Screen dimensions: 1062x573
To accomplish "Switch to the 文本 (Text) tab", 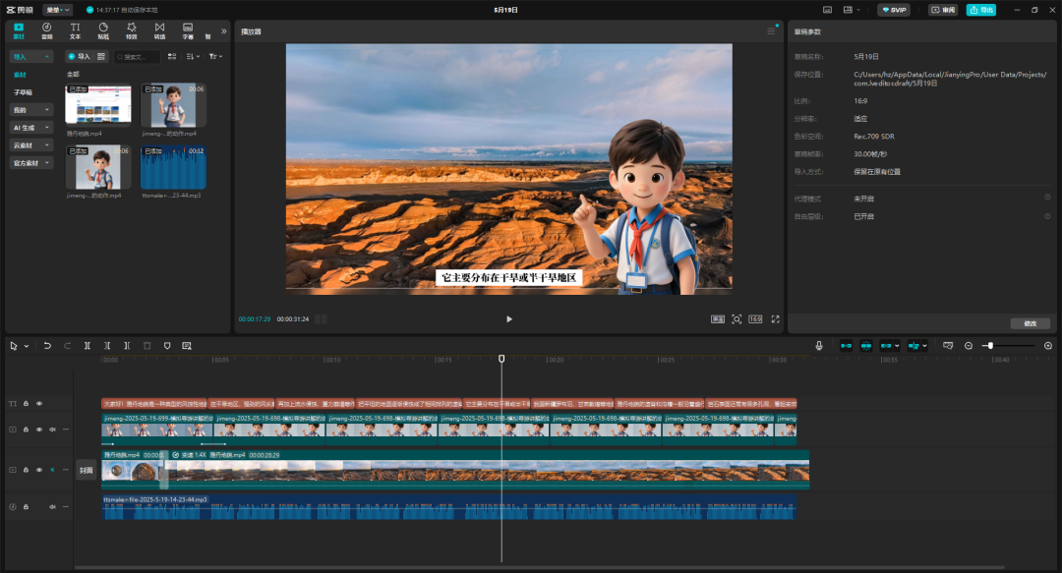I will [75, 29].
